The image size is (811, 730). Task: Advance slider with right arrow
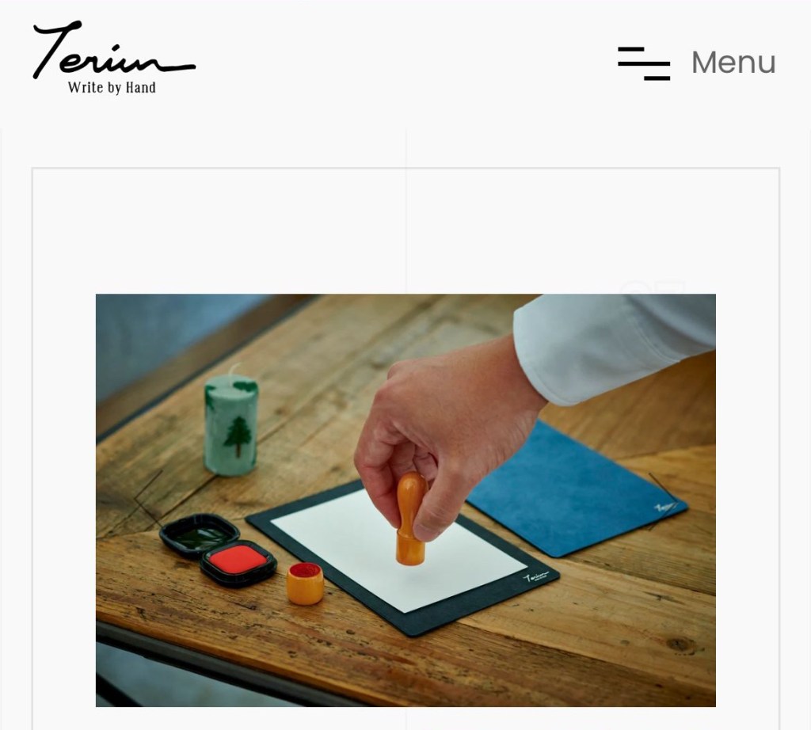(664, 501)
